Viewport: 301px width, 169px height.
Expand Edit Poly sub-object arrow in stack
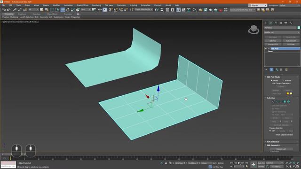[269, 49]
